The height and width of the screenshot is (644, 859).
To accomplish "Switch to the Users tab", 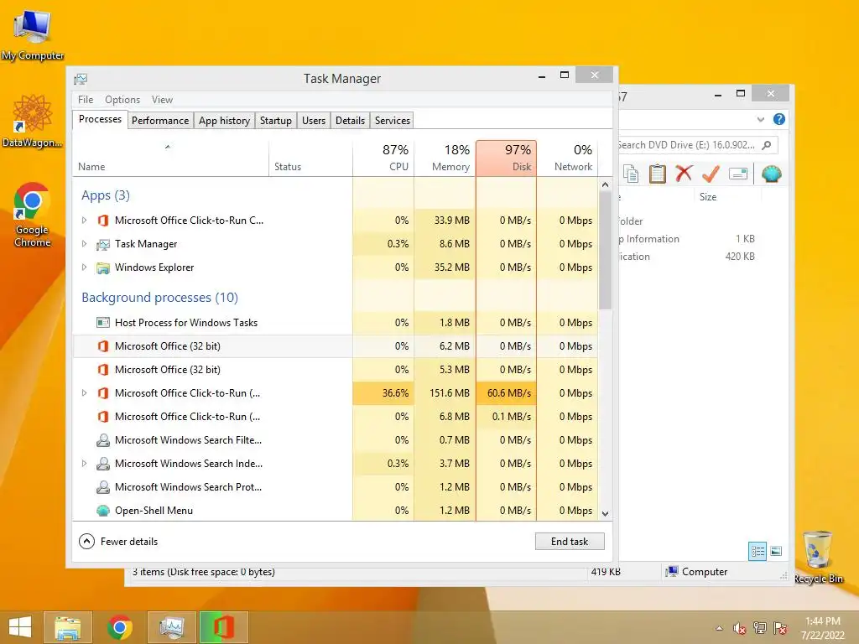I will tap(314, 121).
